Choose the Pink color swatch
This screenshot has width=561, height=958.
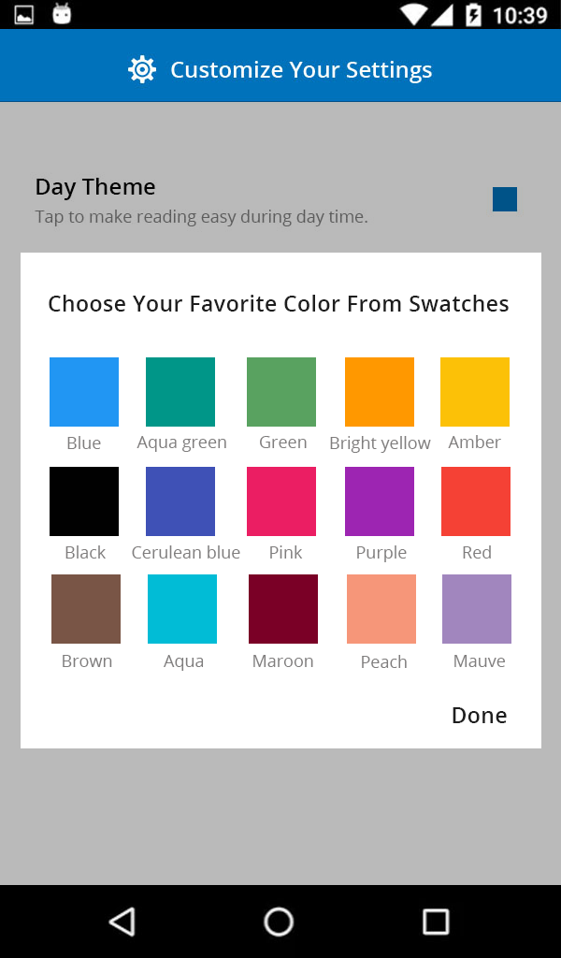pos(281,501)
